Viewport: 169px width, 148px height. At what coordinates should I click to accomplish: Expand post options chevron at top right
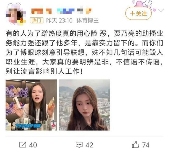coord(161,10)
